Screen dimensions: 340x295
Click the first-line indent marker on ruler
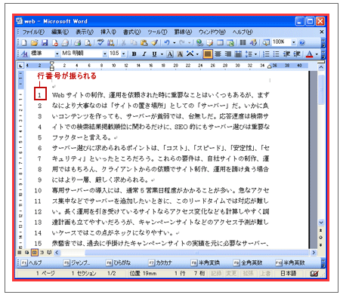52,63
